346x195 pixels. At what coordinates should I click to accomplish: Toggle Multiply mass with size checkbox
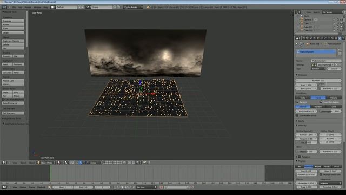(321, 174)
